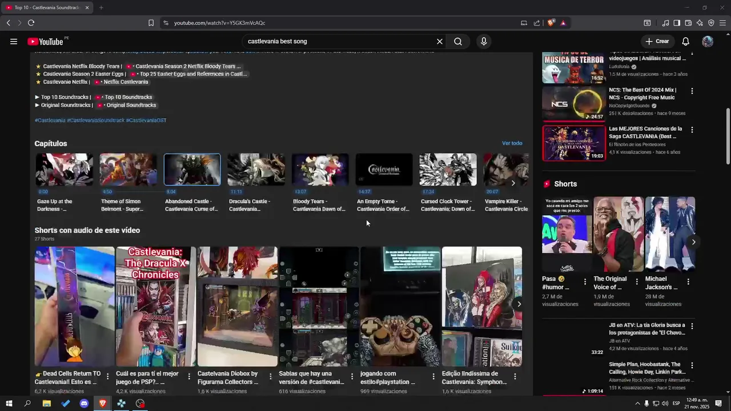The height and width of the screenshot is (411, 731).
Task: Select the Abandoned Castle chapter
Action: [192, 183]
